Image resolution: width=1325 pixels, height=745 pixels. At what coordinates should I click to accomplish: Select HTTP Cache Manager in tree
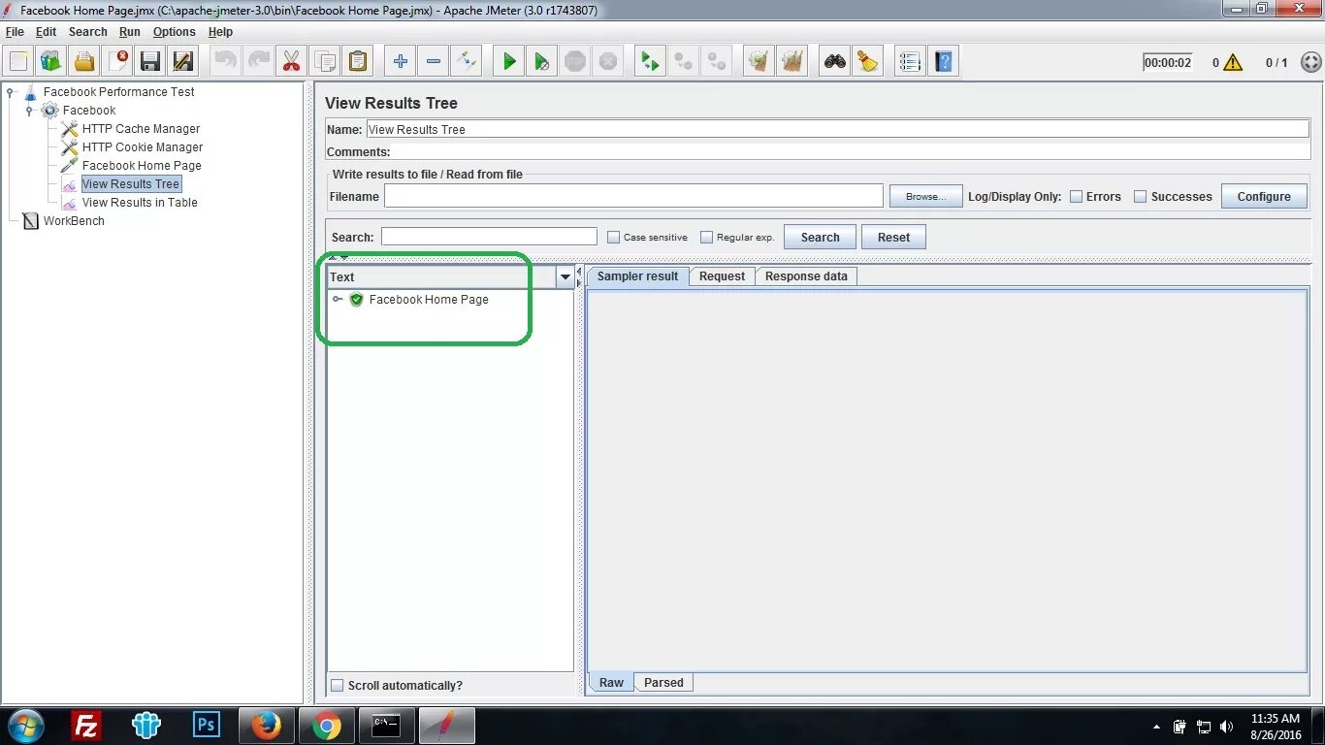click(141, 129)
